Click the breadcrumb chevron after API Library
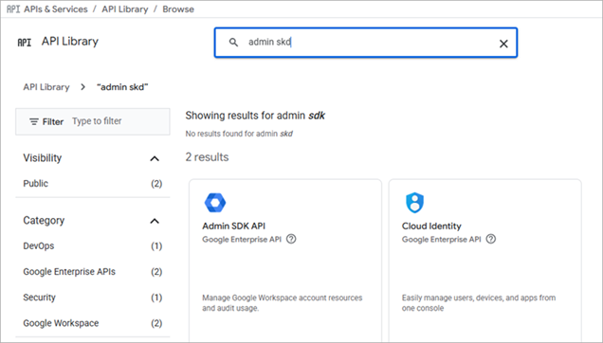603x343 pixels. point(82,87)
